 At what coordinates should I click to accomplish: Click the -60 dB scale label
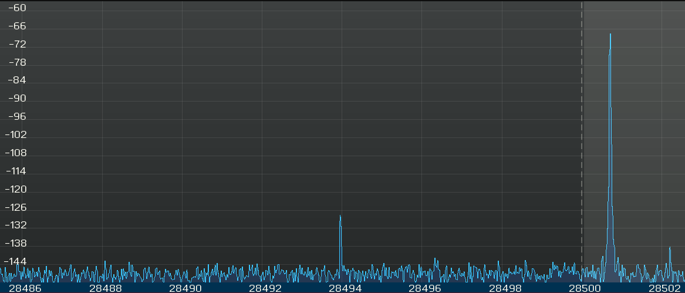click(x=18, y=8)
